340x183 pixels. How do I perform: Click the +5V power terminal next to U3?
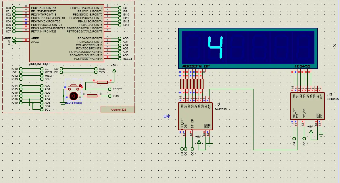coord(311,132)
